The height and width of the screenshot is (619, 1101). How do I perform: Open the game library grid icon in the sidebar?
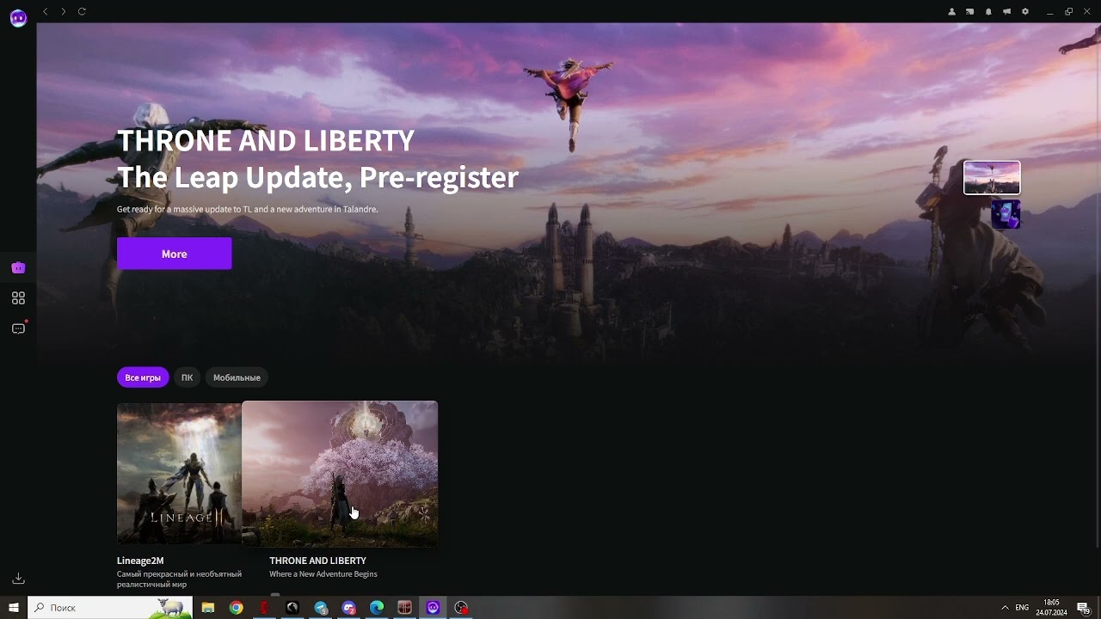[18, 298]
